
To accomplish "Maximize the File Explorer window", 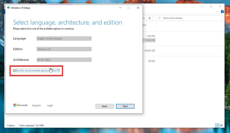I will [x=211, y=6].
